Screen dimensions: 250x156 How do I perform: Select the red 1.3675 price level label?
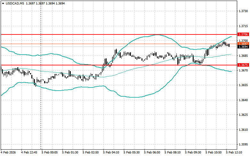(243, 65)
